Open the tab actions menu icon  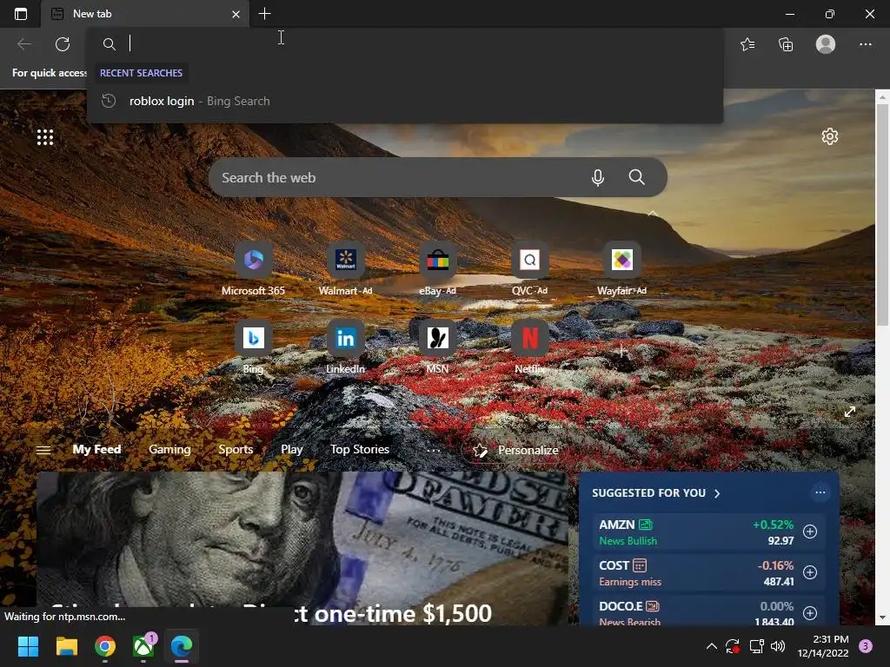pyautogui.click(x=21, y=14)
